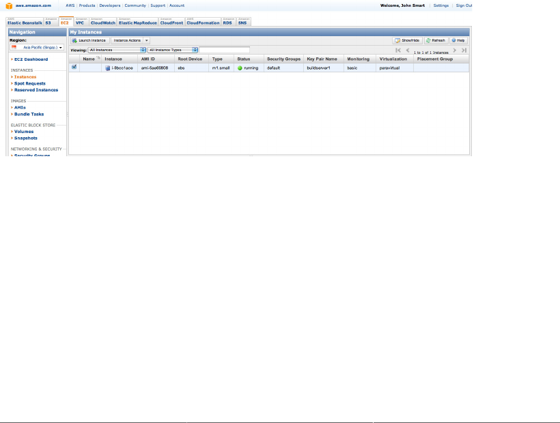Select the EC2 tab
This screenshot has height=423, width=560.
click(x=66, y=21)
